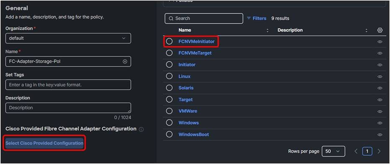Open the WindowsBoot policy link
The width and height of the screenshot is (390, 164).
[x=194, y=134]
